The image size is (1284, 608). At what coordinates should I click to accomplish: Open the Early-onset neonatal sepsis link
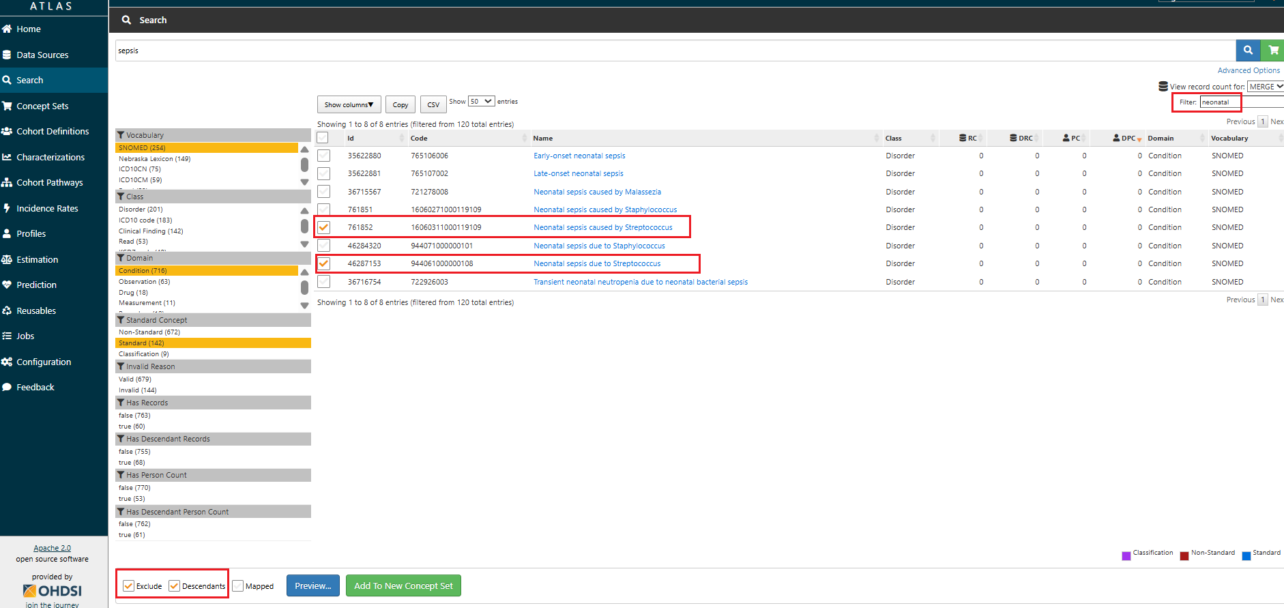pos(579,156)
